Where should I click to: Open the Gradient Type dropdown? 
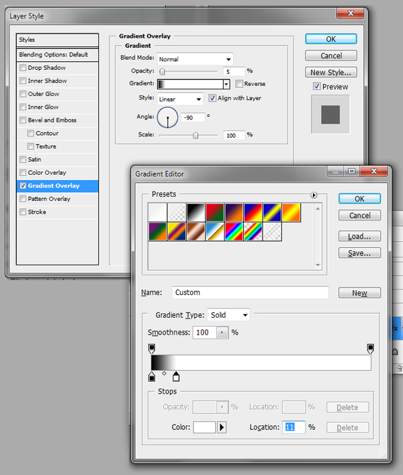pyautogui.click(x=228, y=315)
